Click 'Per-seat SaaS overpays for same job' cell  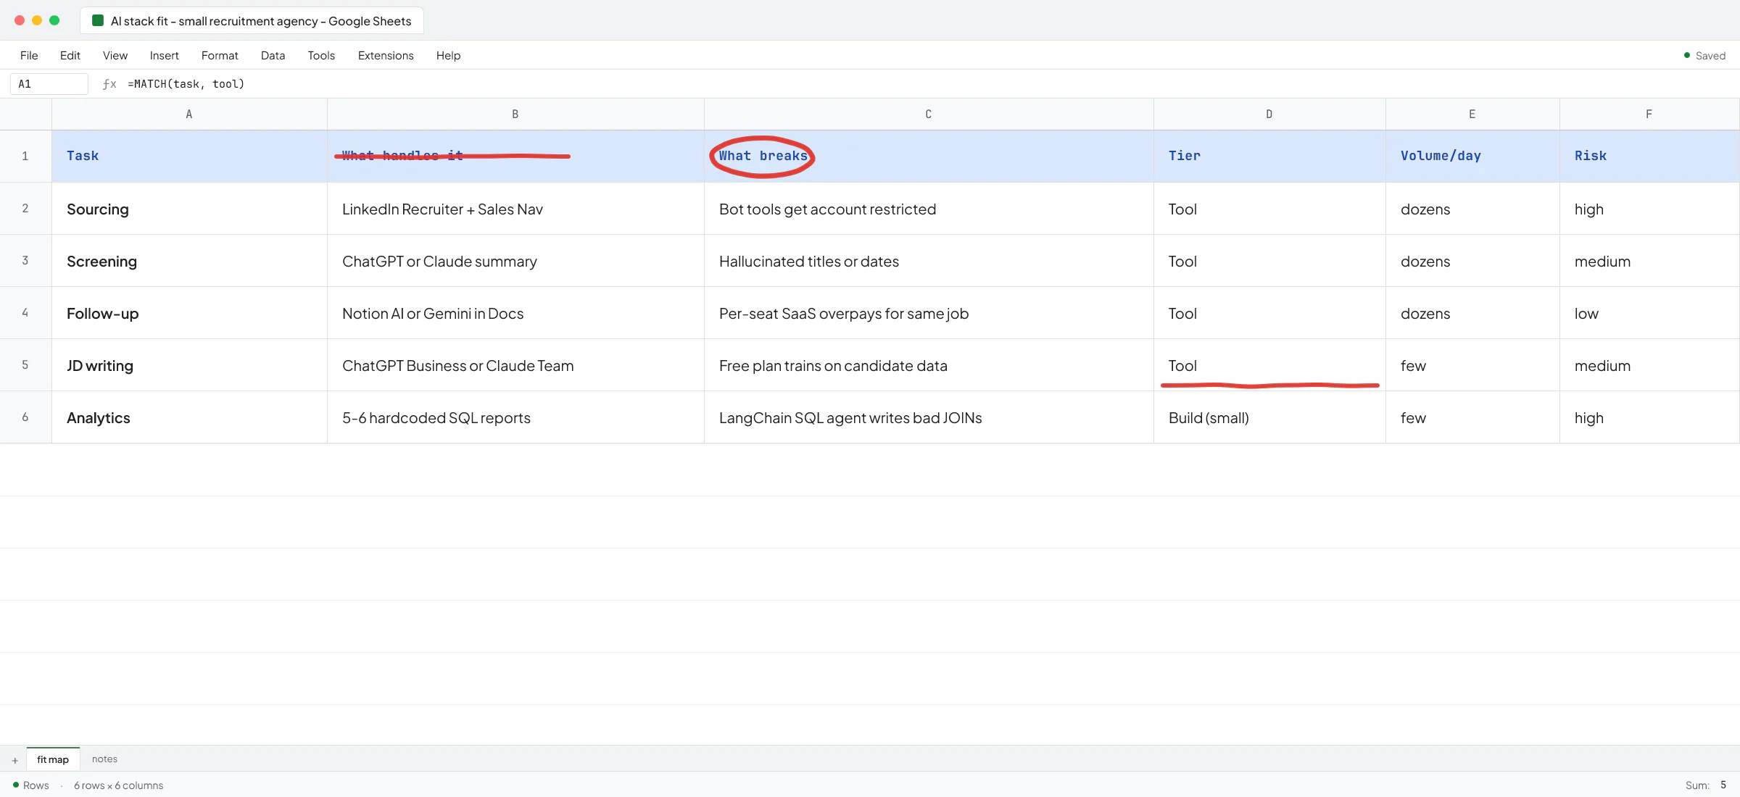[x=929, y=313]
